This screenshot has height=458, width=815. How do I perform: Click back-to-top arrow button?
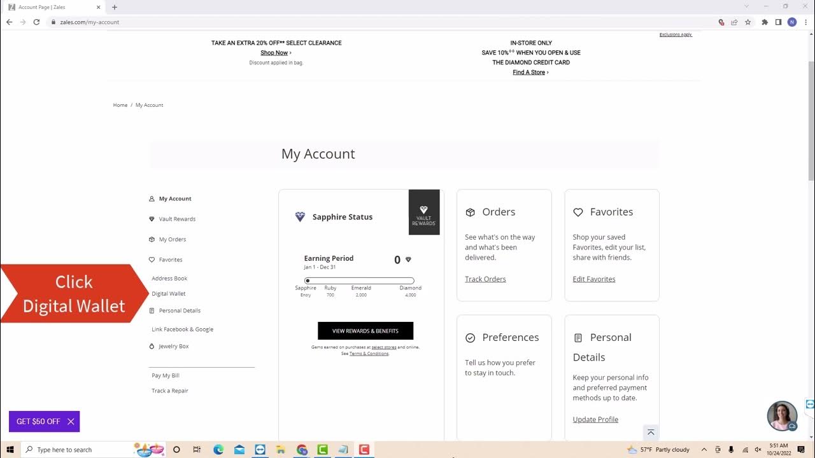click(651, 432)
